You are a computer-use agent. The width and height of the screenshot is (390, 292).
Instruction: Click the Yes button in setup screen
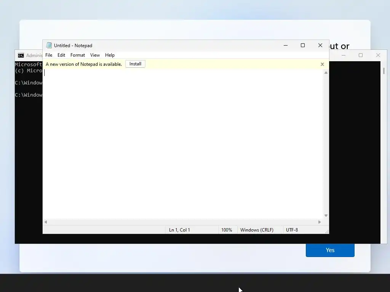330,250
